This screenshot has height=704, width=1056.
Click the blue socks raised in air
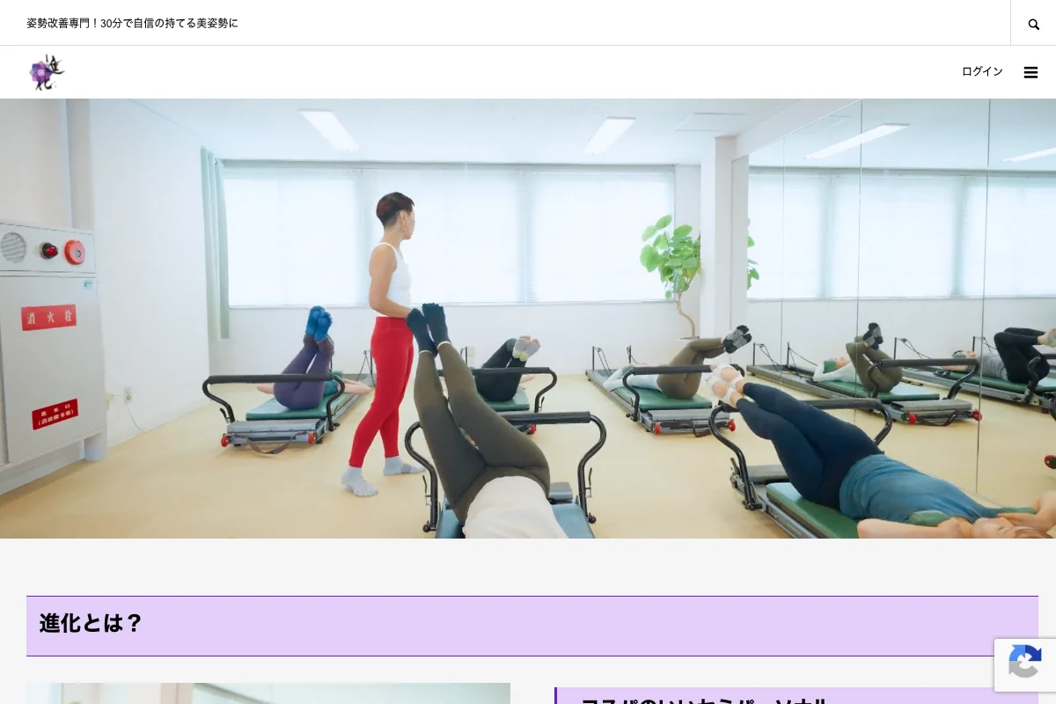[x=319, y=322]
